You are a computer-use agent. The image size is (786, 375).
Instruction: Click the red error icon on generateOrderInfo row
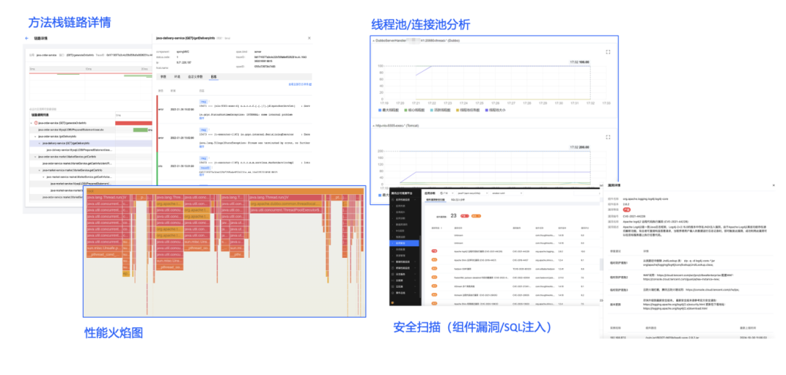click(36, 123)
